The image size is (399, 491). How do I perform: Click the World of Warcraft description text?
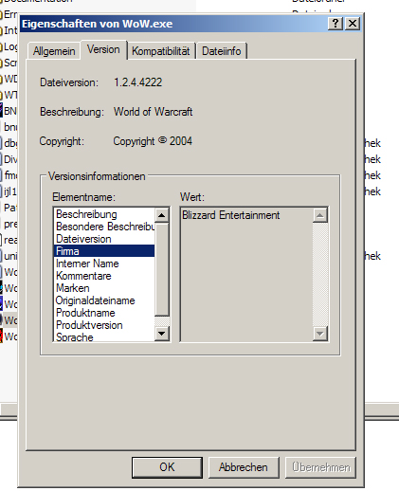click(x=154, y=112)
